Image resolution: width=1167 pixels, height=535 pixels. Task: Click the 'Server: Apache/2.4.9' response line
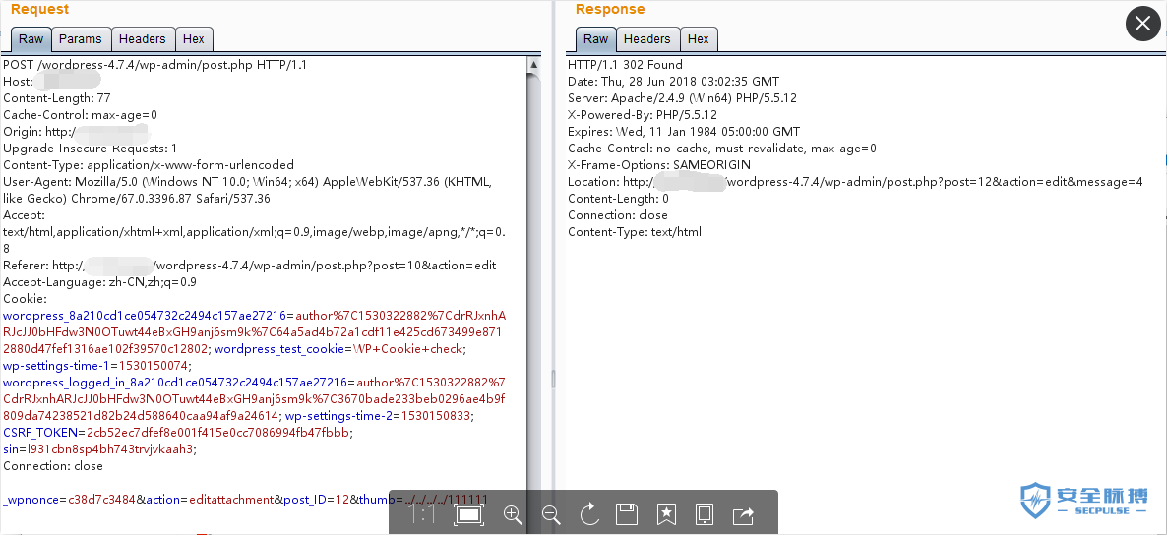tap(682, 98)
